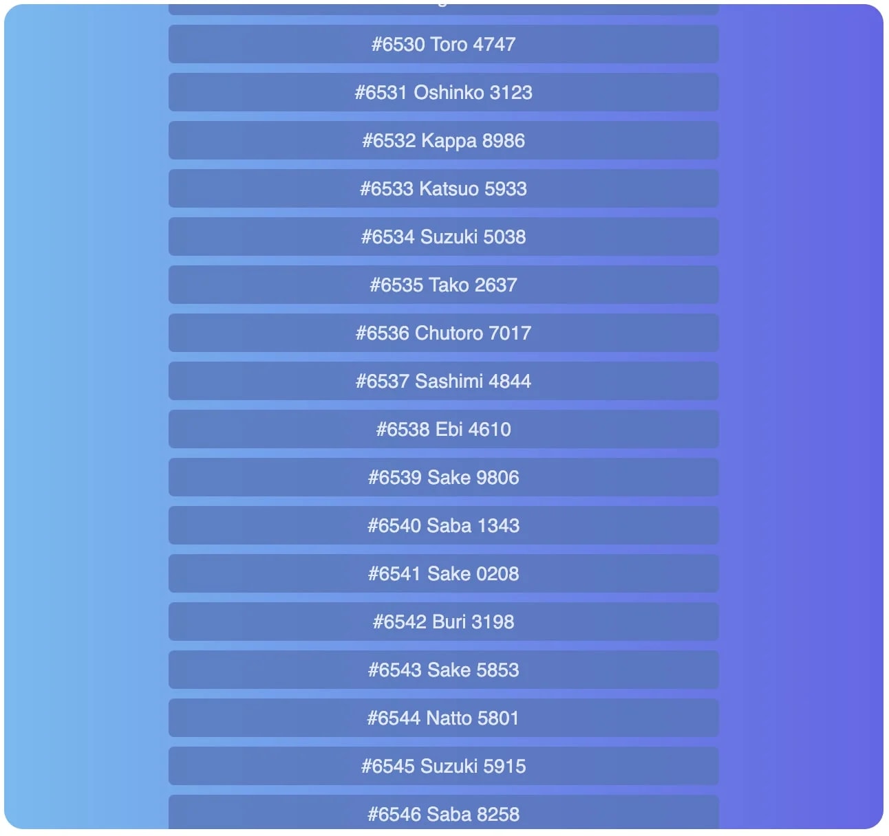Open the #6537 Sashimi 4844 item
This screenshot has height=836, width=889.
coord(444,381)
